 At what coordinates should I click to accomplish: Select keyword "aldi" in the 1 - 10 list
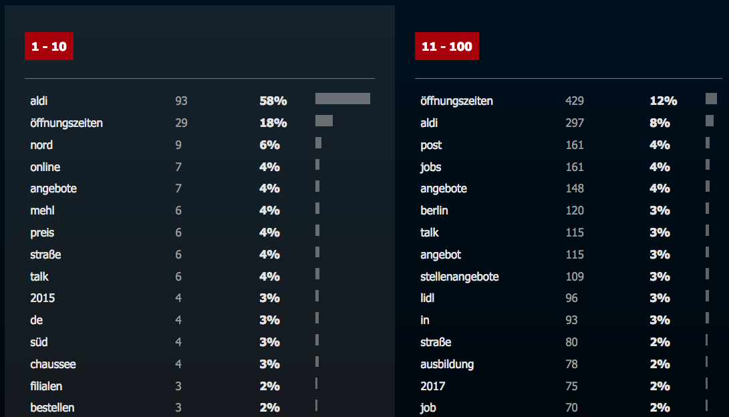39,101
